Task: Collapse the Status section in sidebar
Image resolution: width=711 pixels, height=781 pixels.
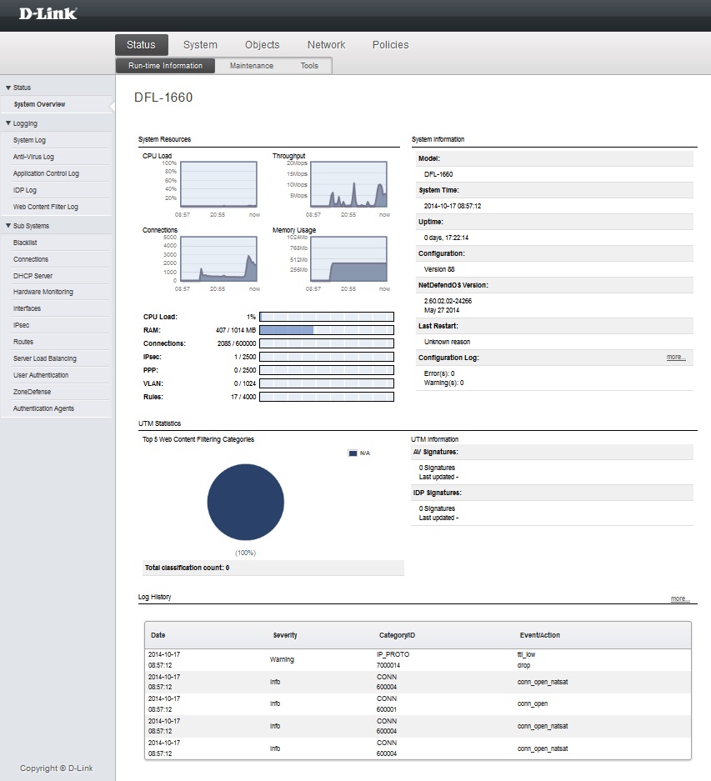Action: (8, 88)
